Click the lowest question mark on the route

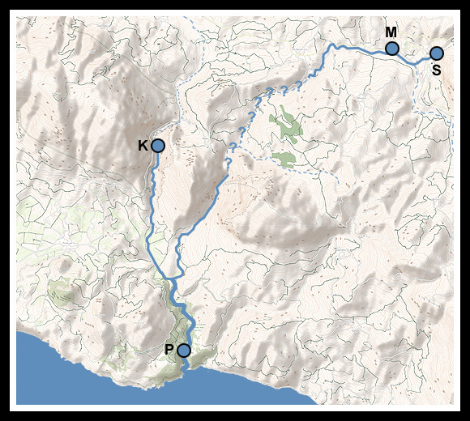tap(228, 164)
